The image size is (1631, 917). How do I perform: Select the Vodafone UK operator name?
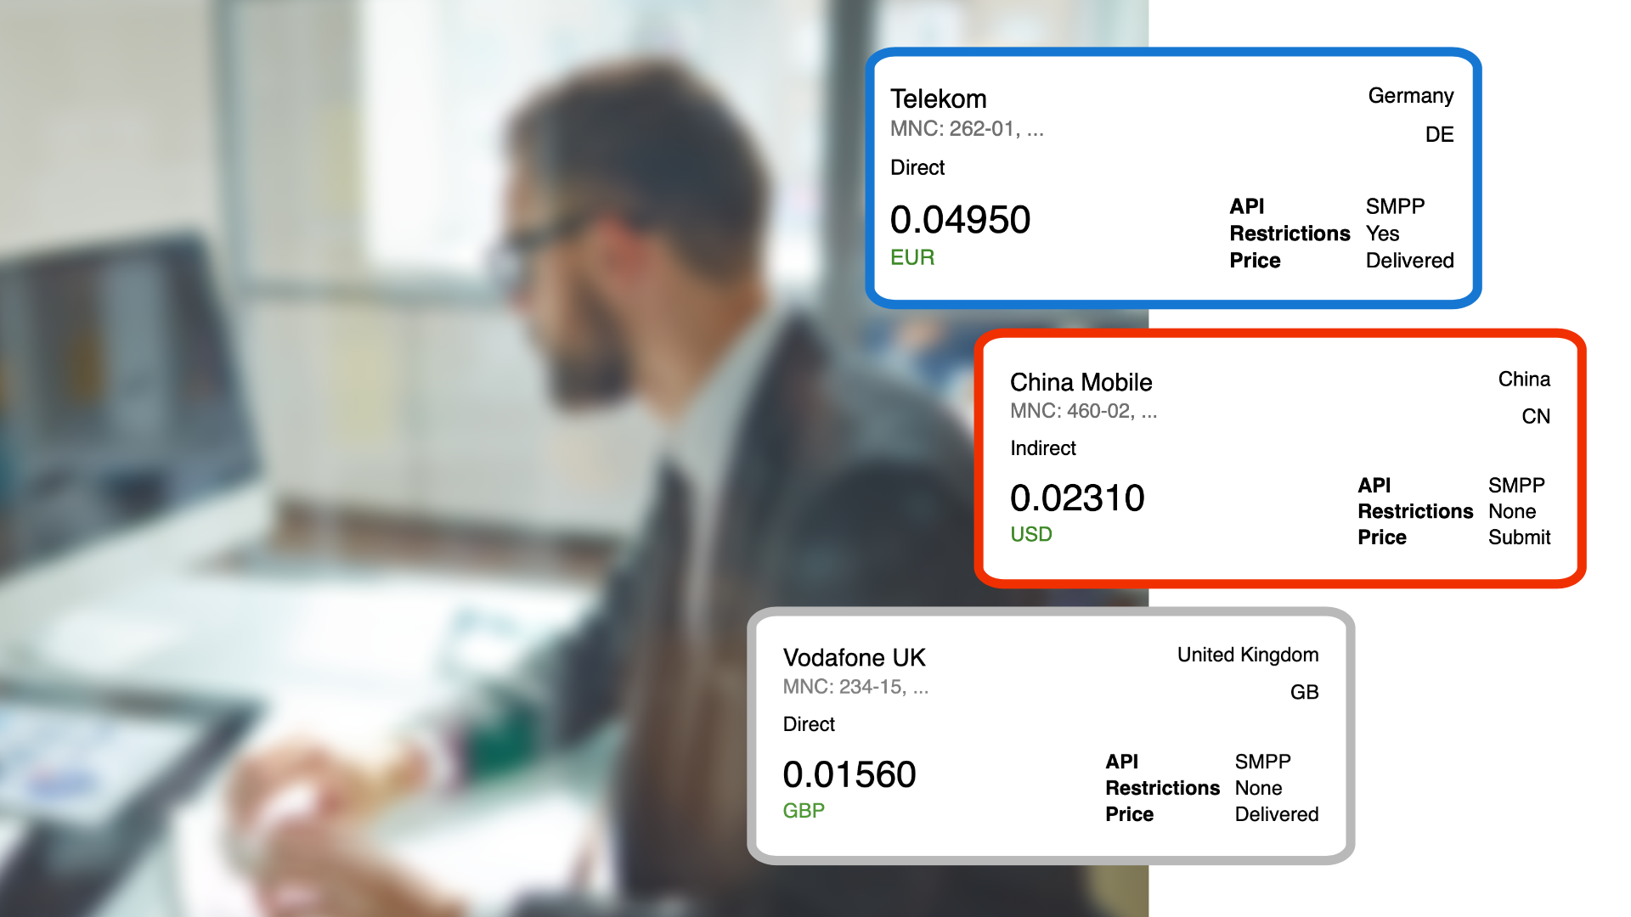click(854, 658)
